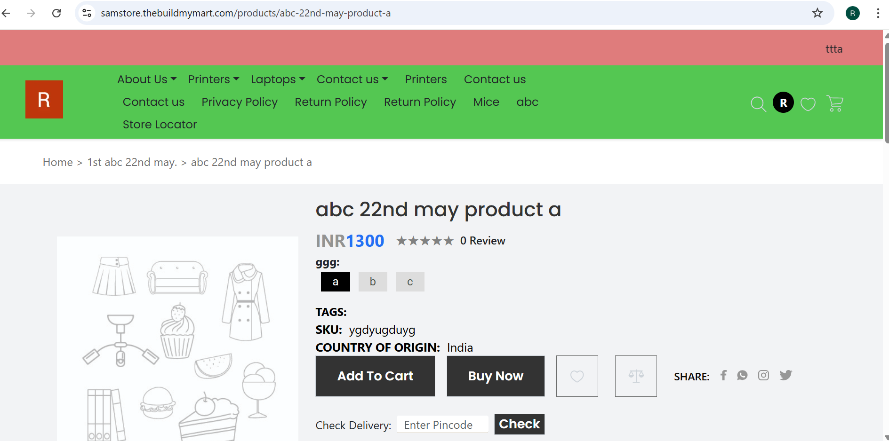Click the browser back arrow
The height and width of the screenshot is (441, 889).
pos(6,13)
